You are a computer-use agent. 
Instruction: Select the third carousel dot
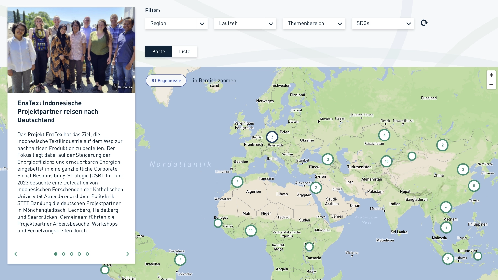pyautogui.click(x=72, y=254)
